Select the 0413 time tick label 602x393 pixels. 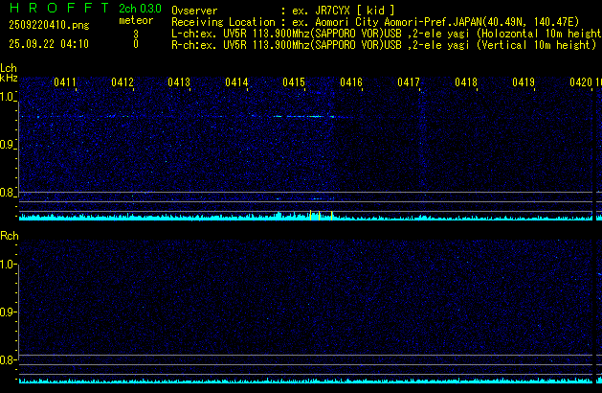(x=179, y=83)
